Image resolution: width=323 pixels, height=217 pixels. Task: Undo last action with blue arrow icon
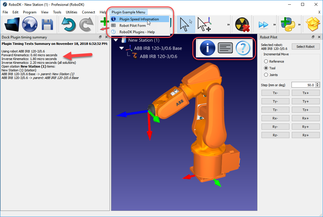point(69,24)
